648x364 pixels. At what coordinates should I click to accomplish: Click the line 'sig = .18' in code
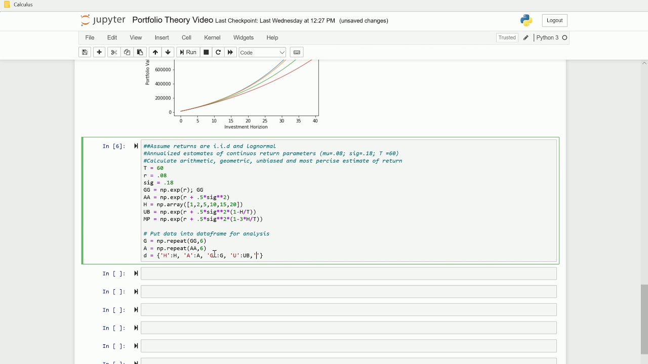[x=158, y=183]
